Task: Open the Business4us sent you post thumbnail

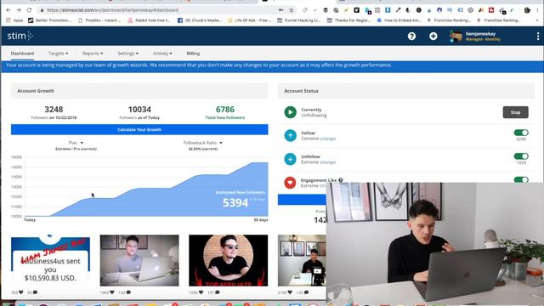Action: (x=50, y=261)
